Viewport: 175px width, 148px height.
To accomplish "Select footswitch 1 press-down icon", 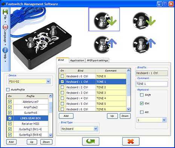I will coord(104,19).
